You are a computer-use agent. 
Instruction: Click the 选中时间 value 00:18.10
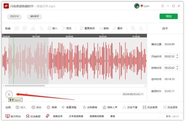click(x=170, y=79)
